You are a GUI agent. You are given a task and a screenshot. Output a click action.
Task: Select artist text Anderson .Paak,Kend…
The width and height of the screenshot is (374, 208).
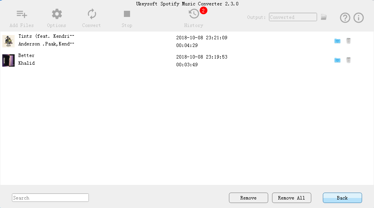pos(46,44)
